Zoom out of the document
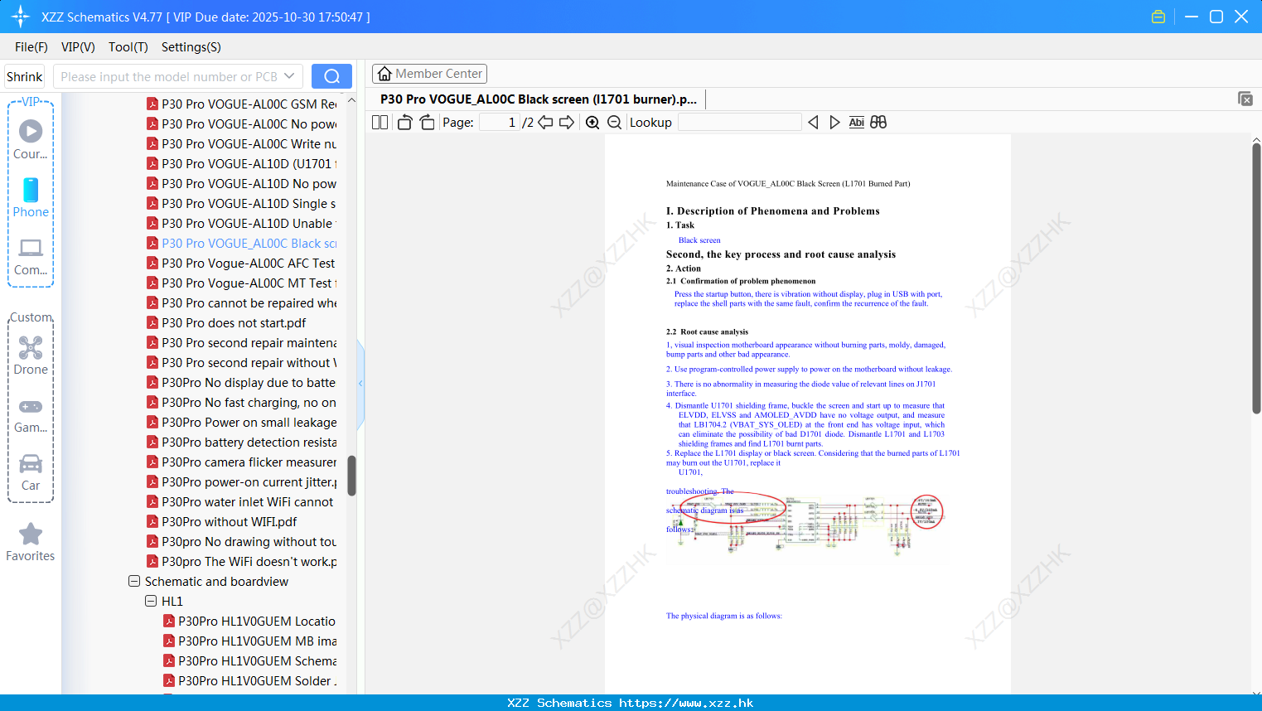This screenshot has height=711, width=1262. (x=614, y=123)
